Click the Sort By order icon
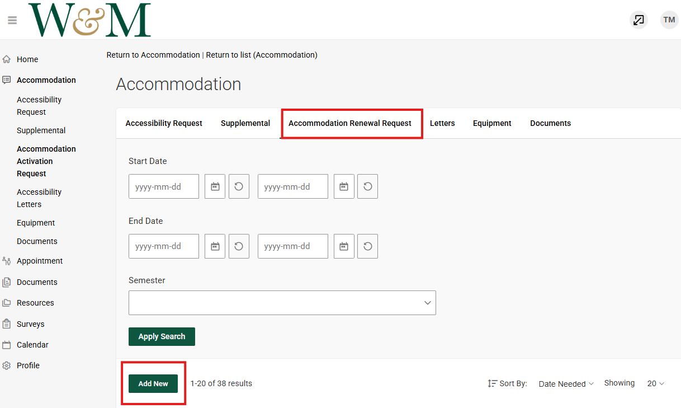 [493, 383]
